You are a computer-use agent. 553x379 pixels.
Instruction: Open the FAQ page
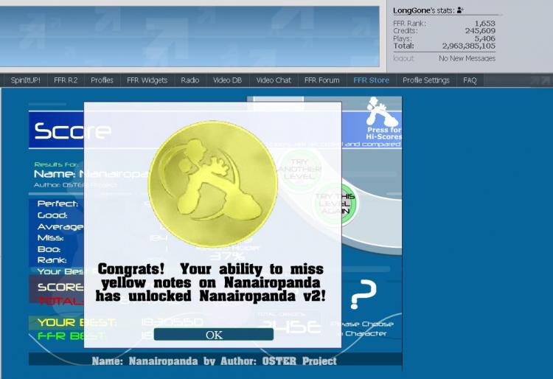click(x=470, y=80)
